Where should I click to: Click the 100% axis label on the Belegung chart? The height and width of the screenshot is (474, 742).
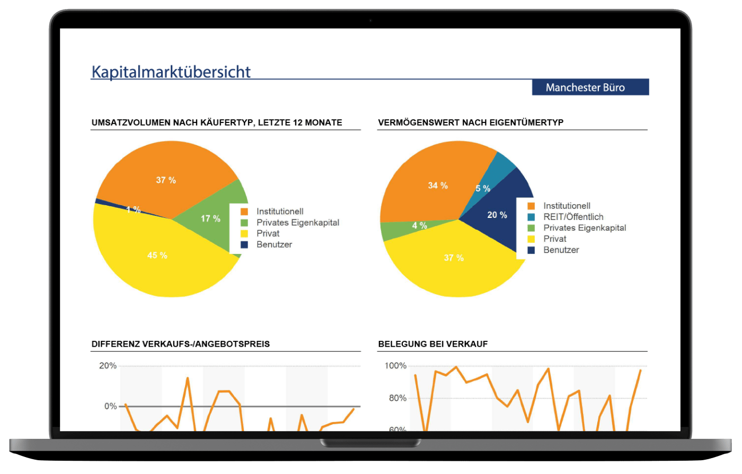coord(395,366)
